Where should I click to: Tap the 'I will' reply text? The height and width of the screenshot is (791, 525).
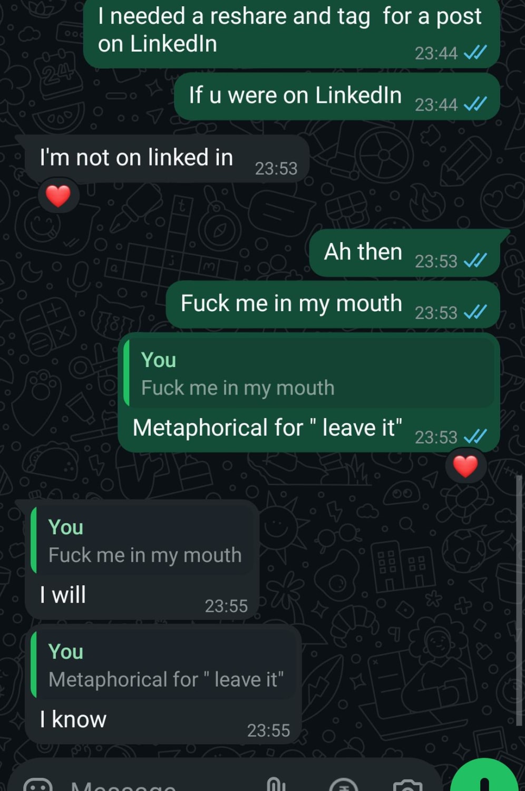(63, 595)
